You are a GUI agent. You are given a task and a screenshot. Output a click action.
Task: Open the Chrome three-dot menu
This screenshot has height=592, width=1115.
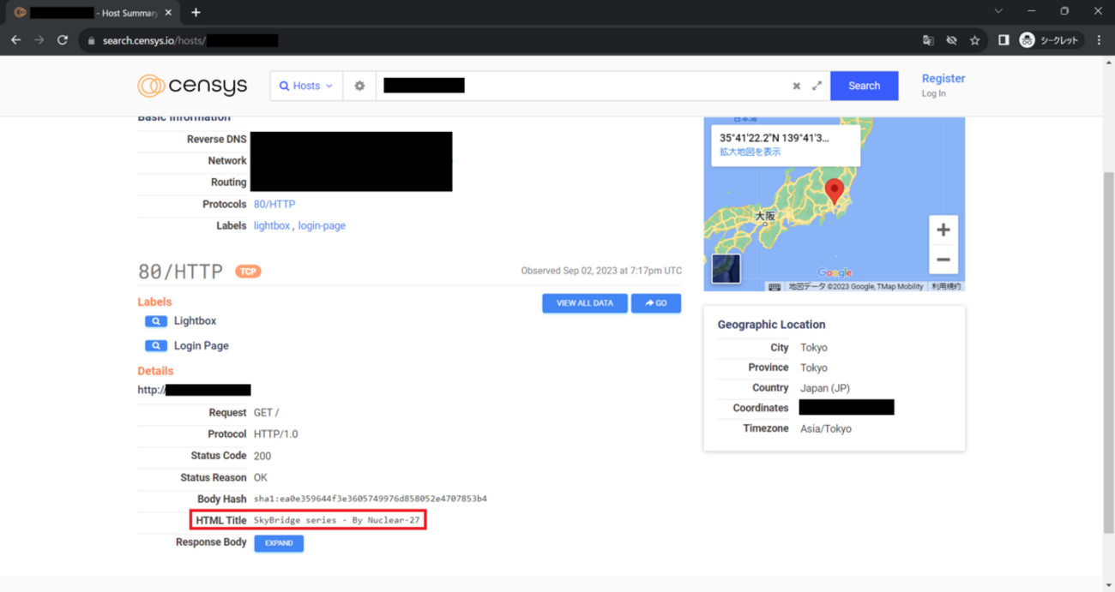tap(1099, 40)
